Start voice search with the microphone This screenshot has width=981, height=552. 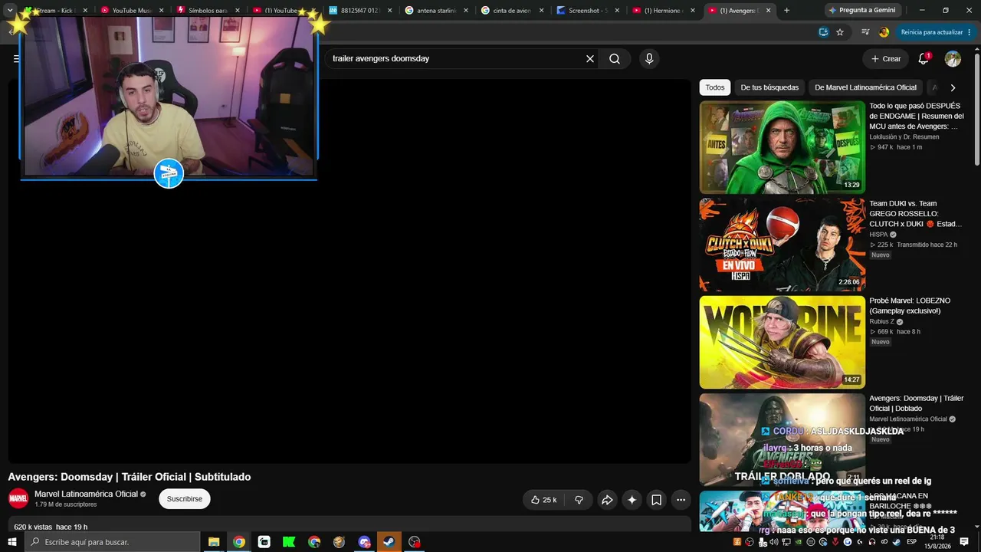pos(649,59)
